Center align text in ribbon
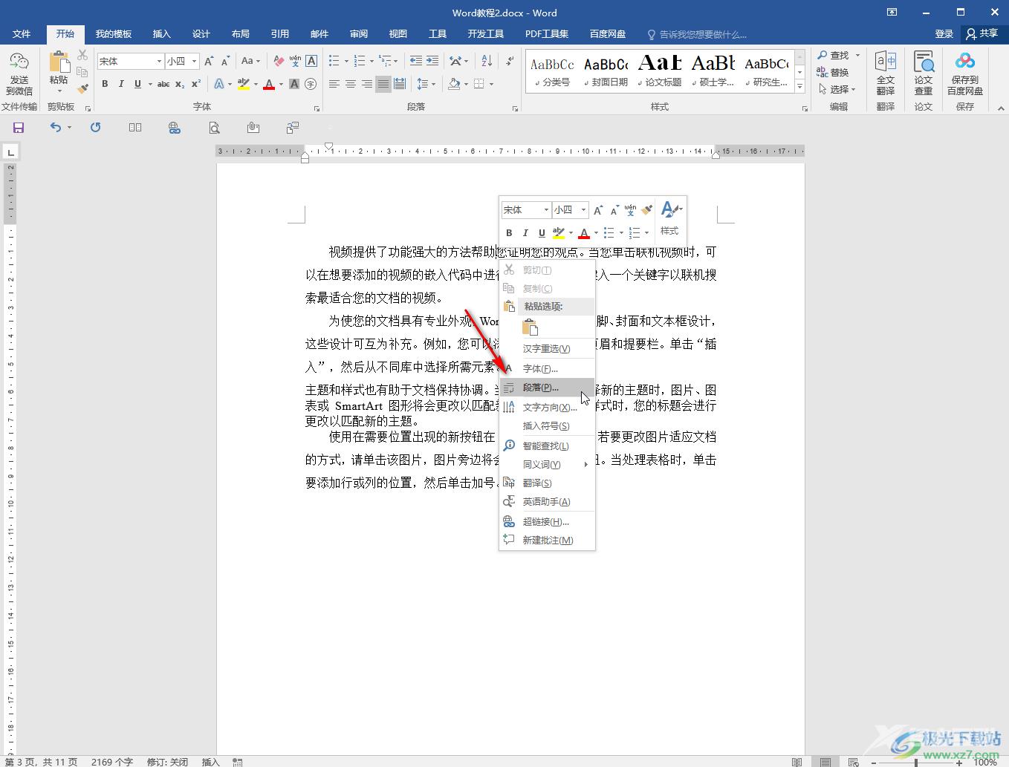The width and height of the screenshot is (1009, 767). coord(351,85)
